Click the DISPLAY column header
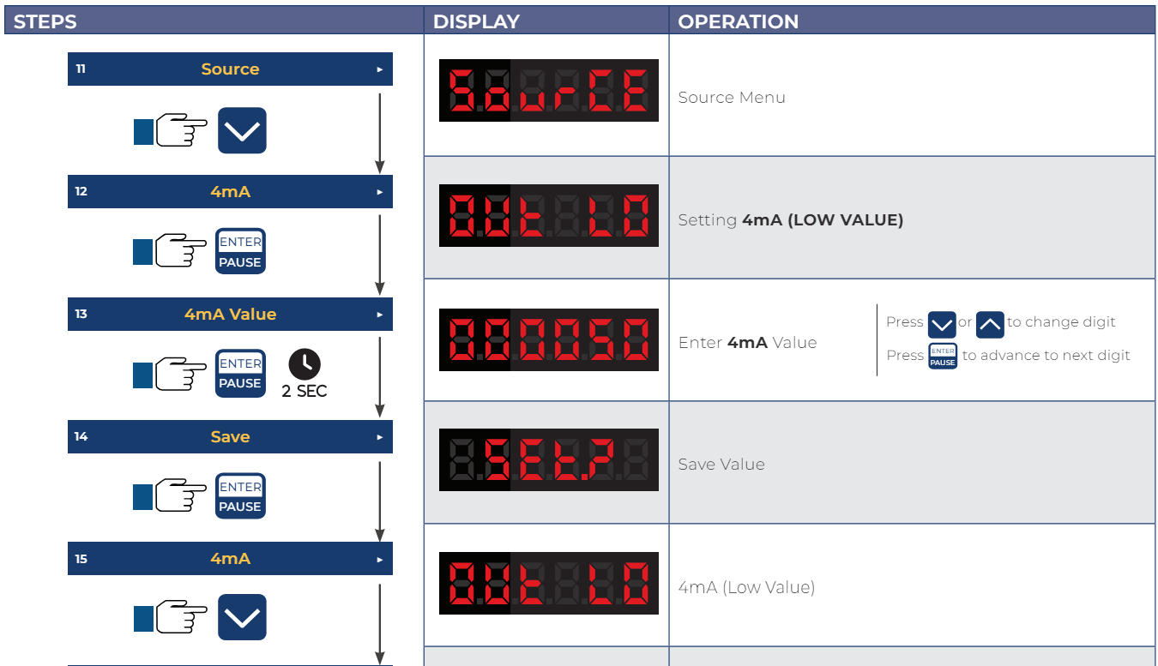 546,21
